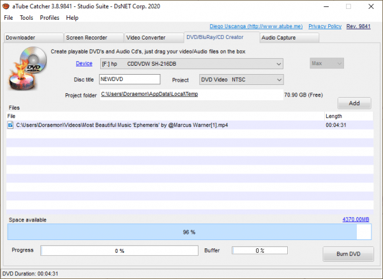
Task: Click the mp4 file icon in the Ephemeris row
Action: pos(10,125)
